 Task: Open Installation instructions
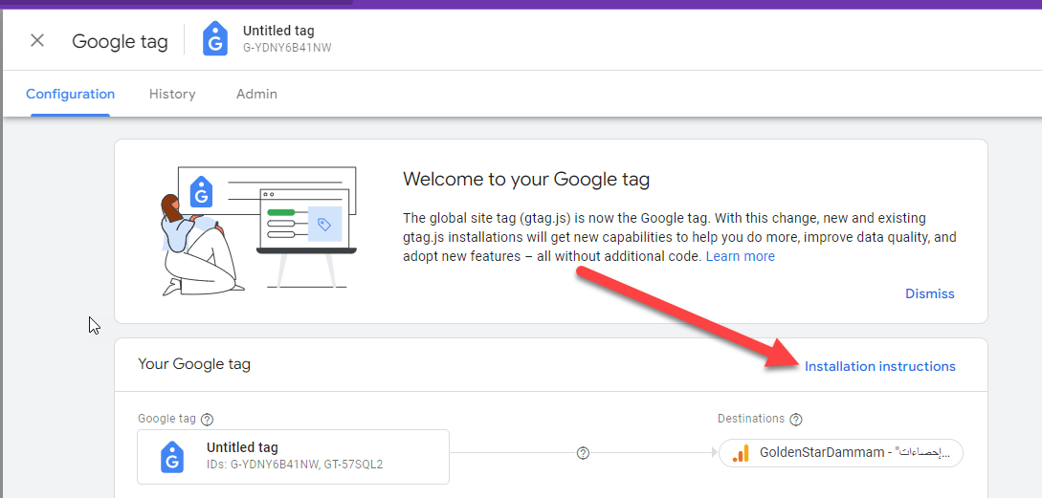click(x=880, y=366)
